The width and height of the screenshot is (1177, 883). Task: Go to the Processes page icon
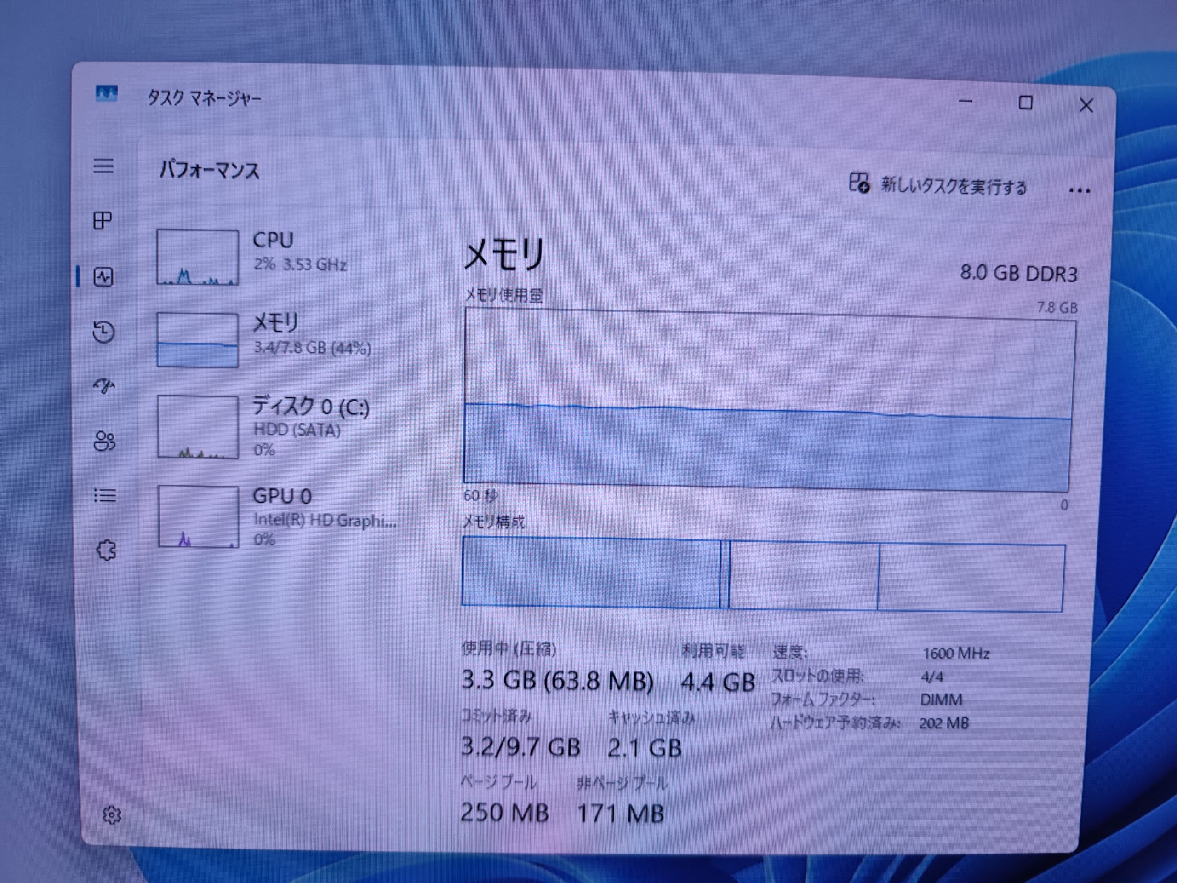[x=103, y=220]
